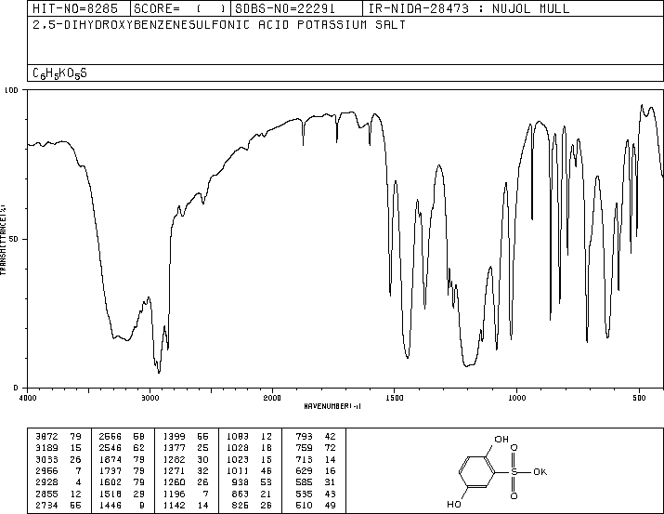Select the 510 peak table entry
Image resolution: width=664 pixels, height=514 pixels.
[x=316, y=505]
